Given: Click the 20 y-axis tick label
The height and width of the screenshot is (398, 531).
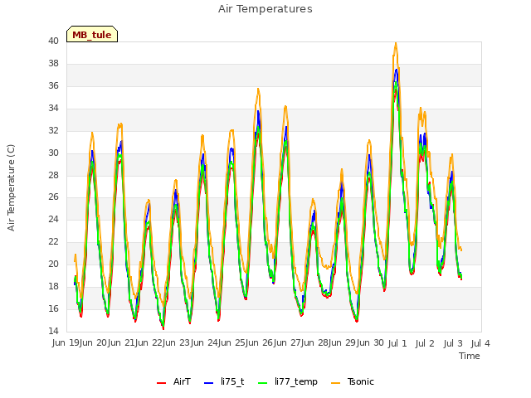Looking at the screenshot, I should 53,264.
